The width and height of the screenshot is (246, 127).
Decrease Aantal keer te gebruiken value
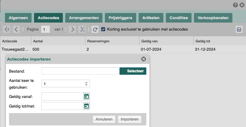point(86,85)
